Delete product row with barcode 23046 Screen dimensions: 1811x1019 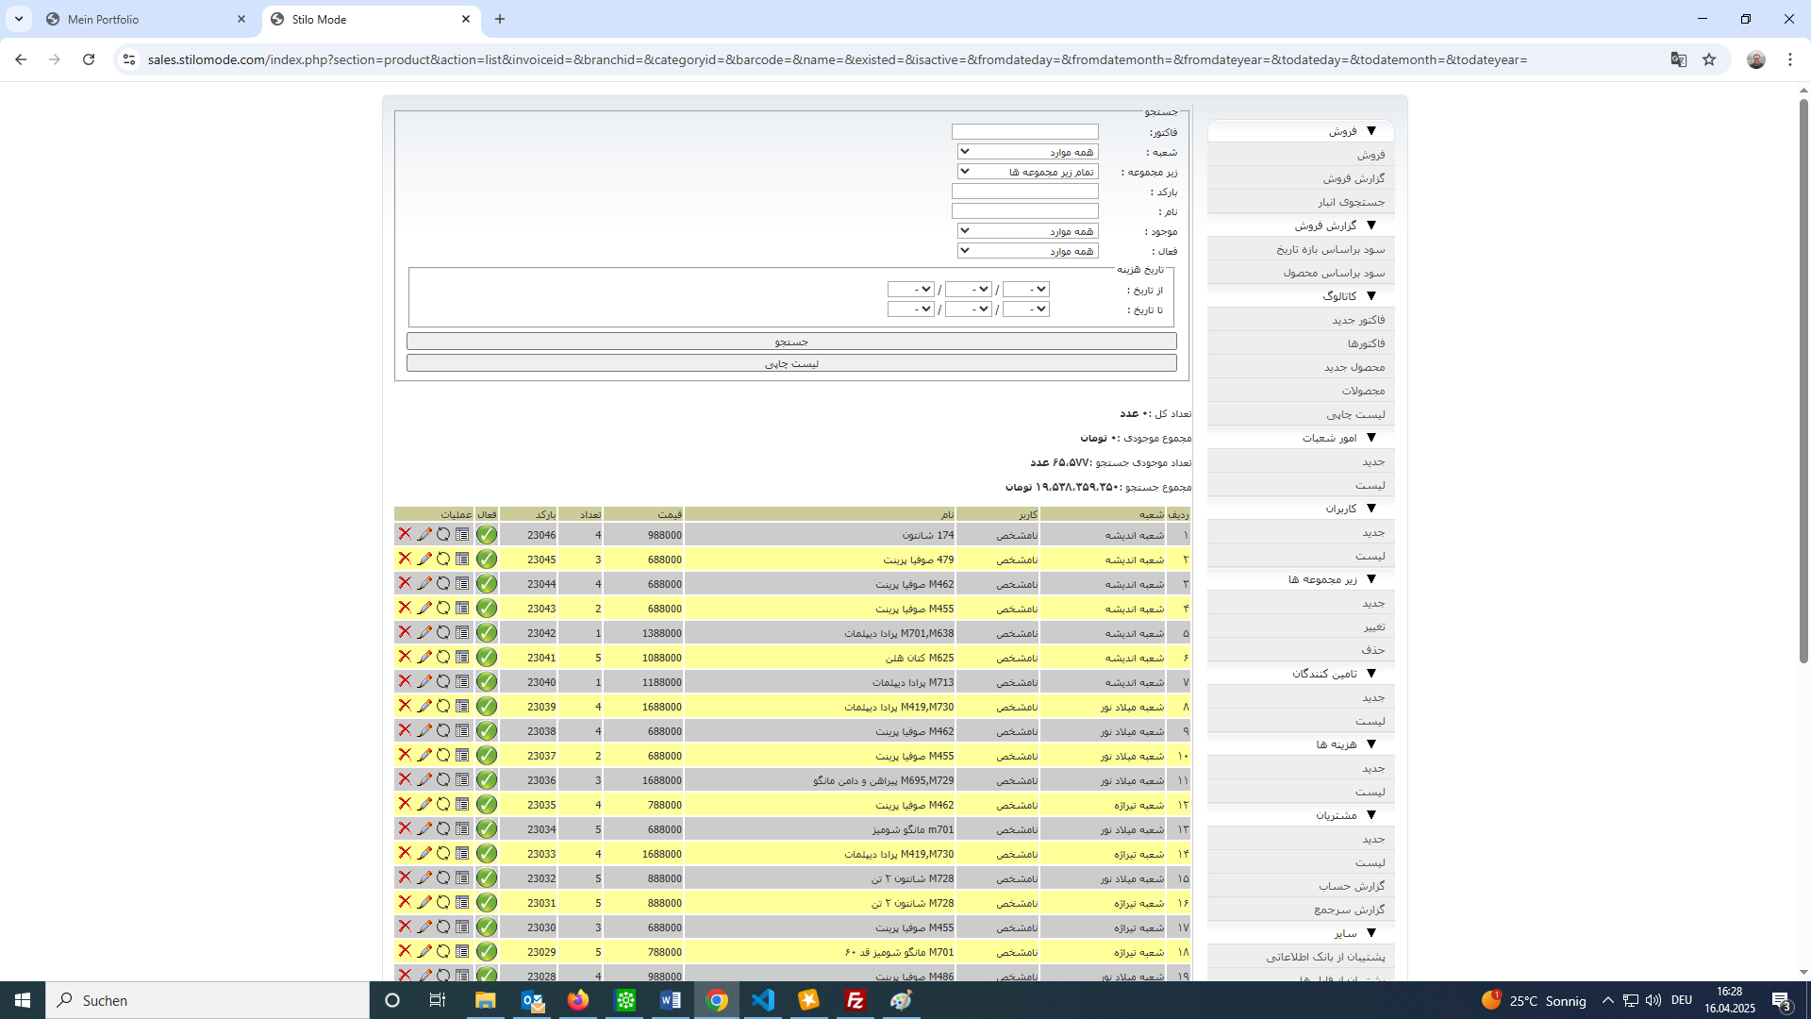[405, 534]
